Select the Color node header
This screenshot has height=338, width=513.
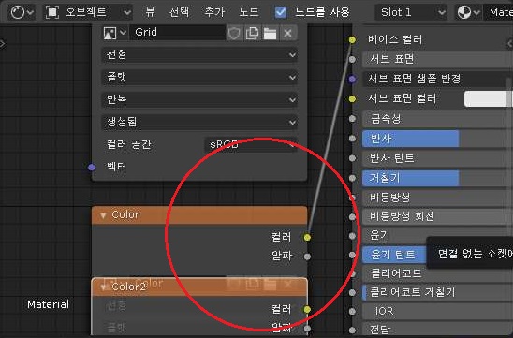[x=199, y=215]
